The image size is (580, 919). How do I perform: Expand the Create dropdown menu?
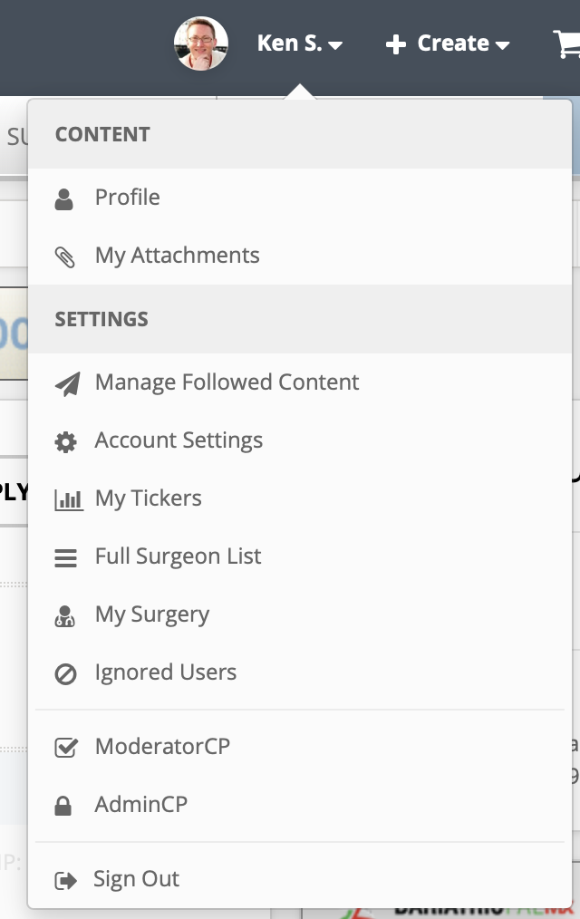coord(447,44)
